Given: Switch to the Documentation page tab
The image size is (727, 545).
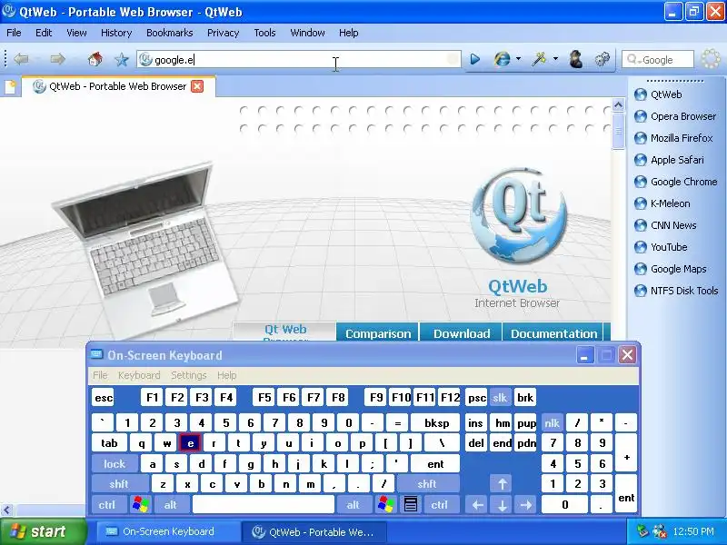Looking at the screenshot, I should pos(553,333).
